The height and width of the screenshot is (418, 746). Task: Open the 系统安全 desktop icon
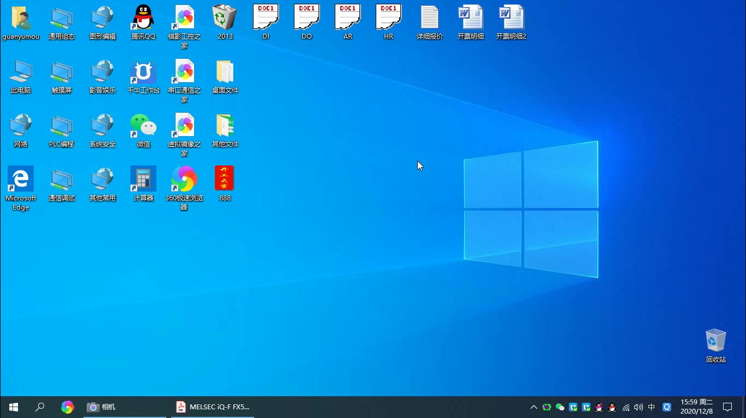(103, 131)
